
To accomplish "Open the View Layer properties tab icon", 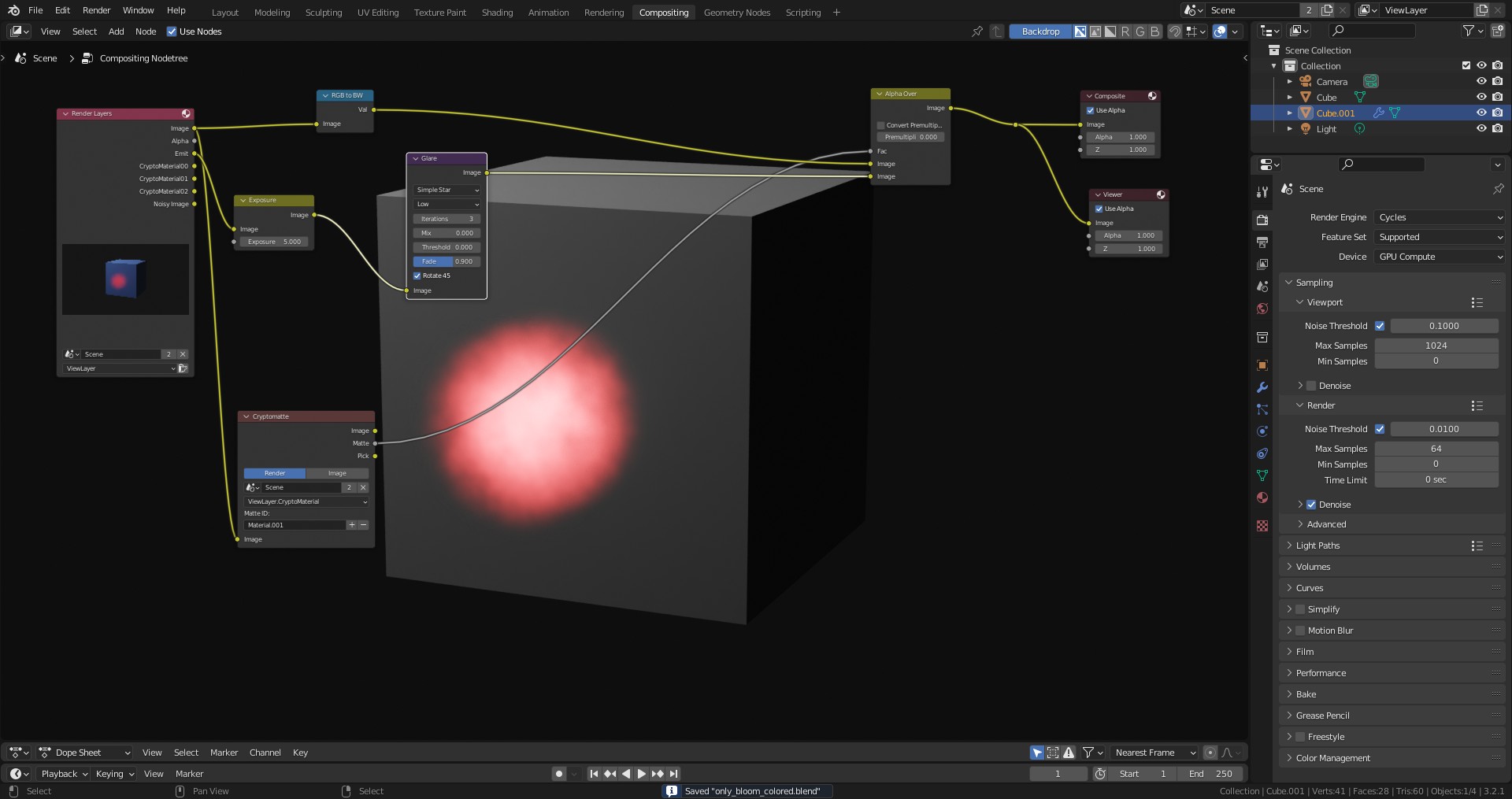I will coord(1262,264).
